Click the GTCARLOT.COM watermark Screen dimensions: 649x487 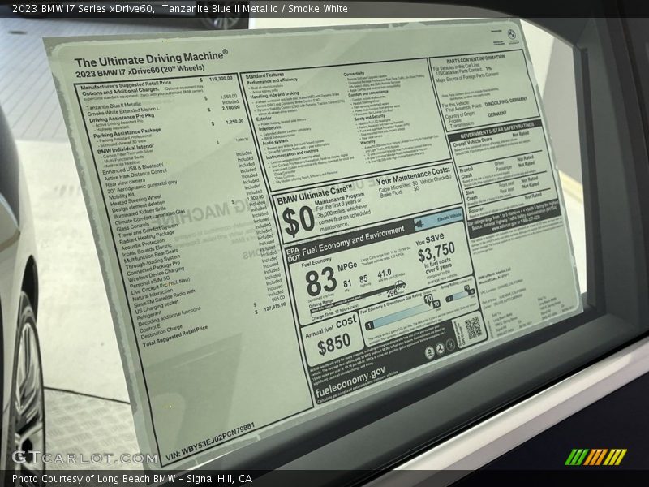click(x=85, y=458)
